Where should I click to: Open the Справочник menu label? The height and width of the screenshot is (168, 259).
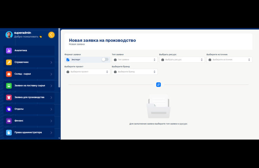[22, 62]
